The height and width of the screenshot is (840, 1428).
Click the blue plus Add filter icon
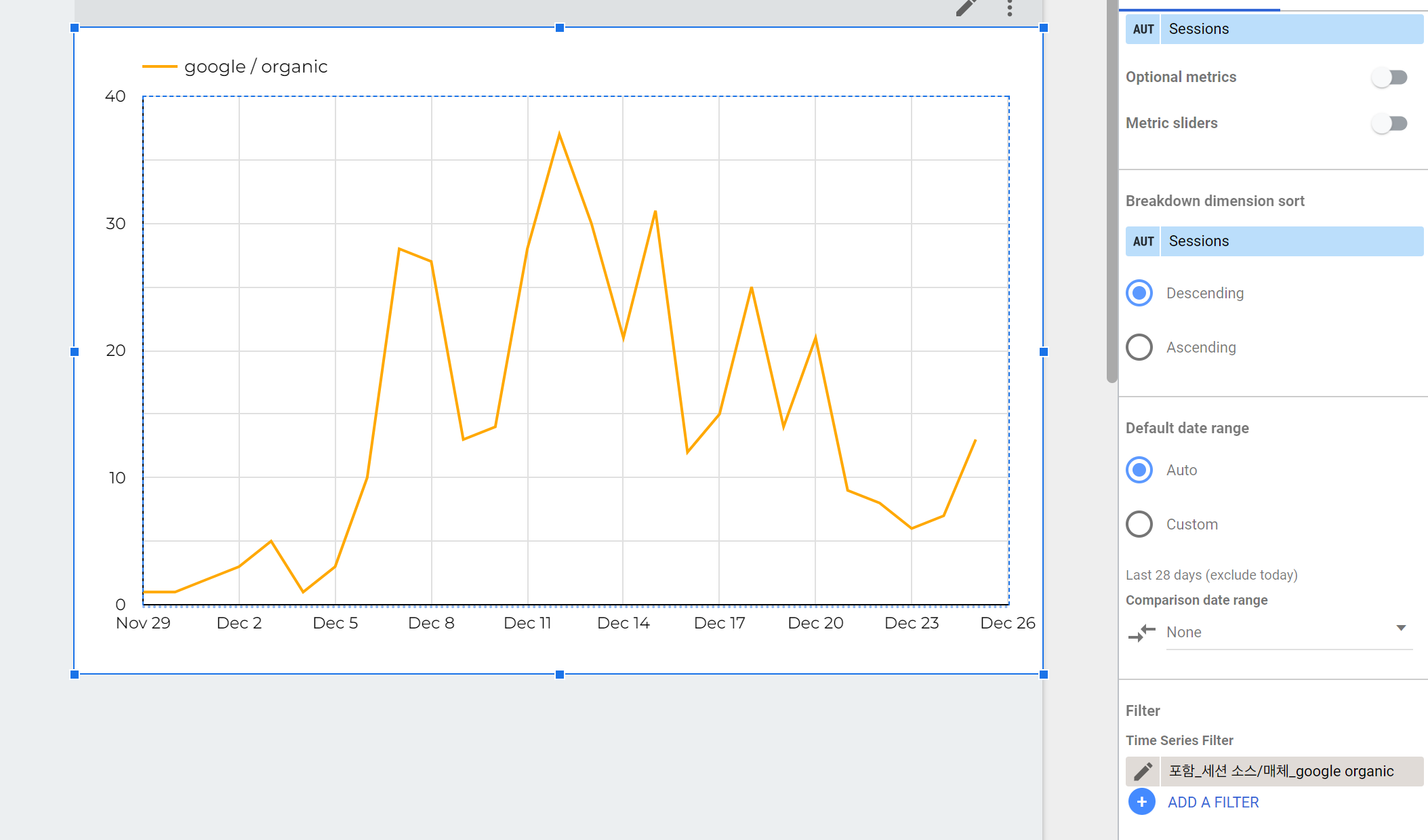click(x=1142, y=802)
